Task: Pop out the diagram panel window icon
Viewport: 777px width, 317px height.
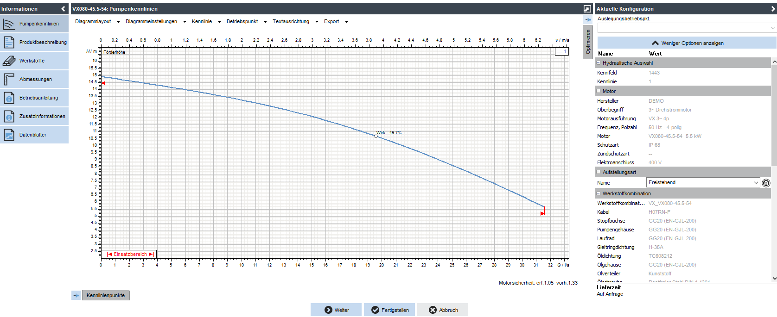Action: [x=587, y=9]
